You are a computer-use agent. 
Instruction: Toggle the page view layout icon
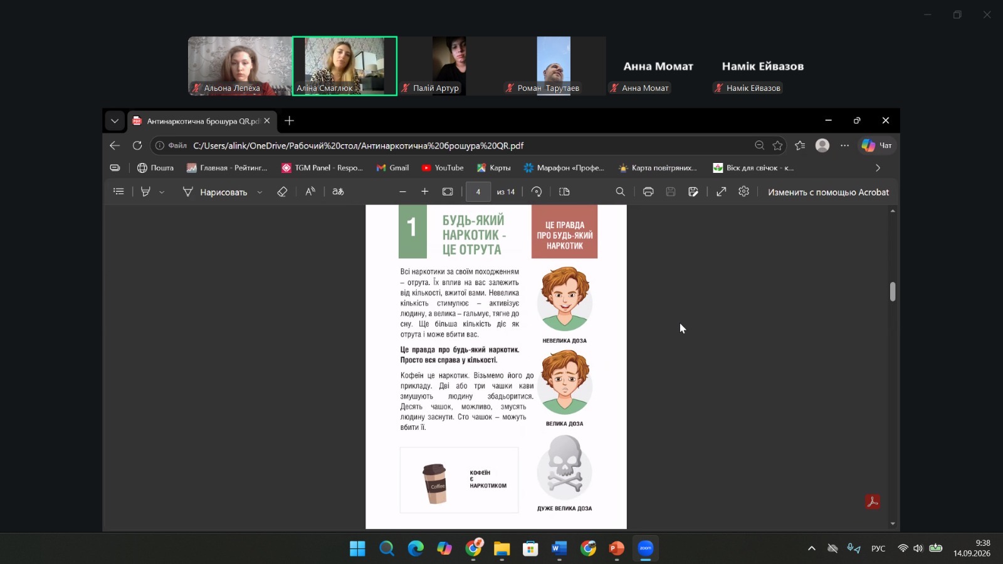pos(564,192)
